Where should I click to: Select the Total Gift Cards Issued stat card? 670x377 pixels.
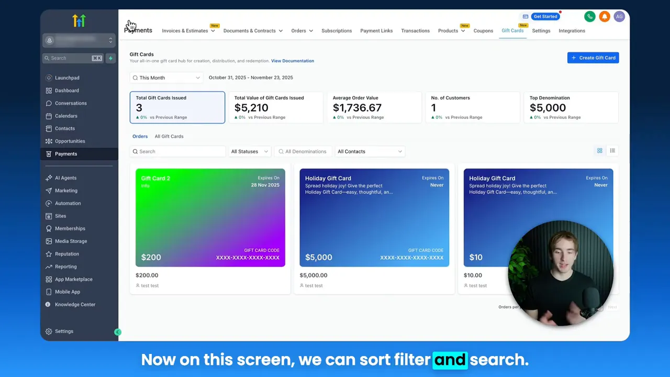pos(177,107)
